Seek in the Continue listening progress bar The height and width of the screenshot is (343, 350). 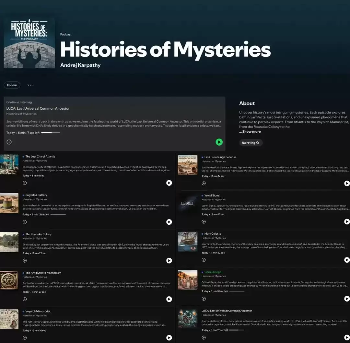(x=51, y=133)
